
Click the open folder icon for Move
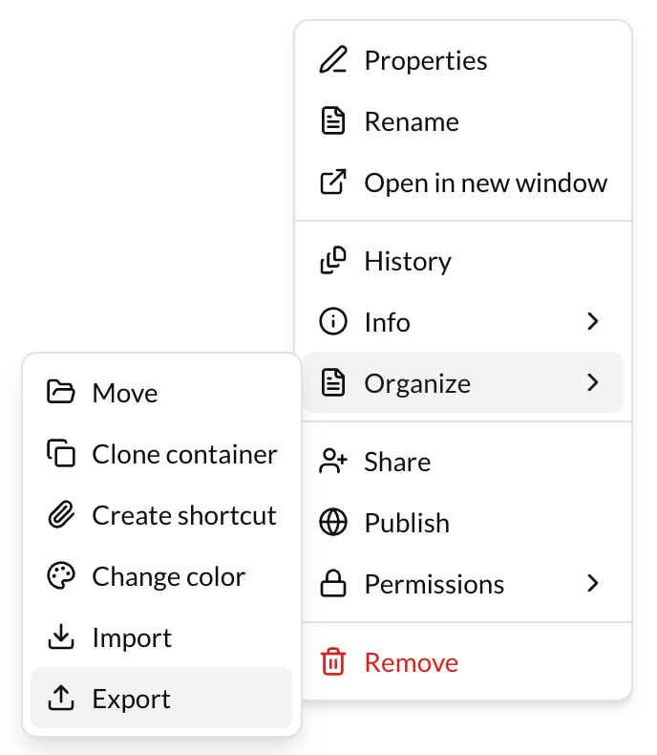click(x=60, y=394)
